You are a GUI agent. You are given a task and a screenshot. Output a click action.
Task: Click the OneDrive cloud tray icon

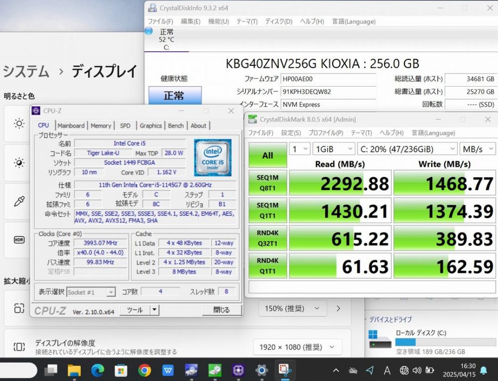(353, 370)
